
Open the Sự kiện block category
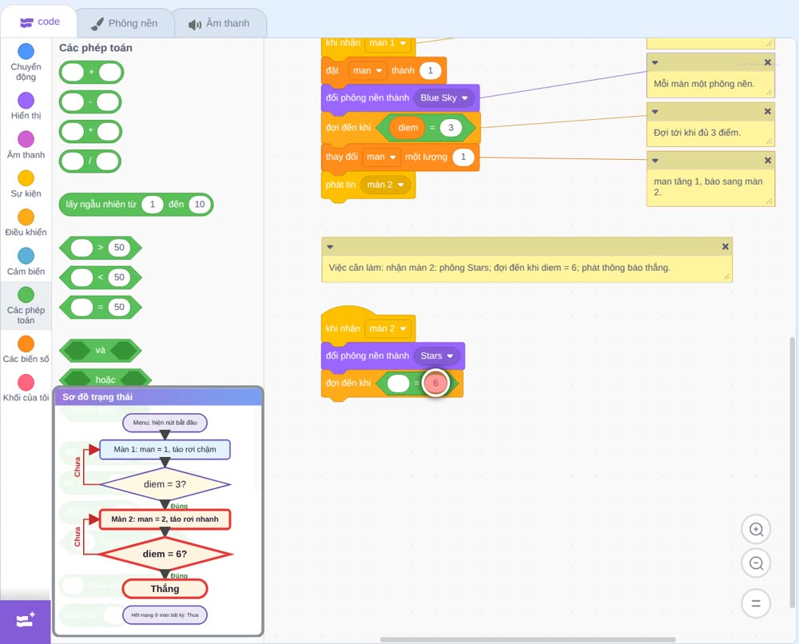26,184
